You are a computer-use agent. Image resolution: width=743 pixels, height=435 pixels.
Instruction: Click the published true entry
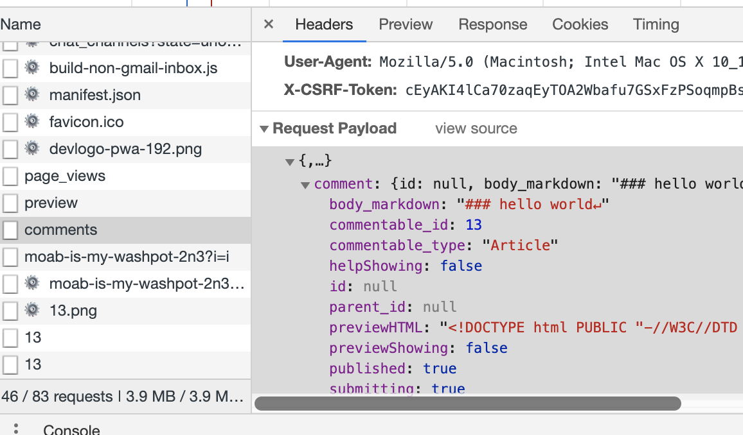point(393,368)
